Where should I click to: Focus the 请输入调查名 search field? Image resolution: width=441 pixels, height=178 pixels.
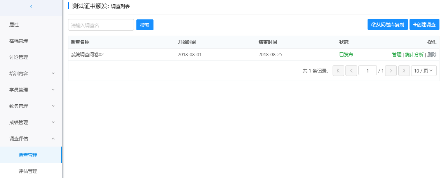pos(101,25)
